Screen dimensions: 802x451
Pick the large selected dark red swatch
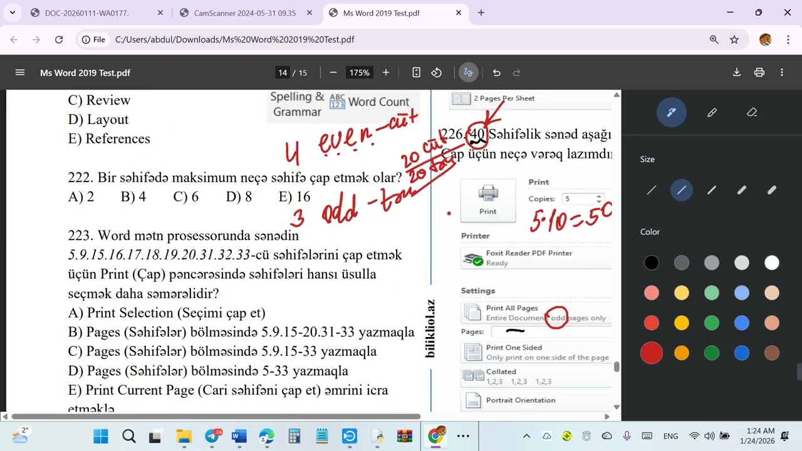pyautogui.click(x=652, y=353)
